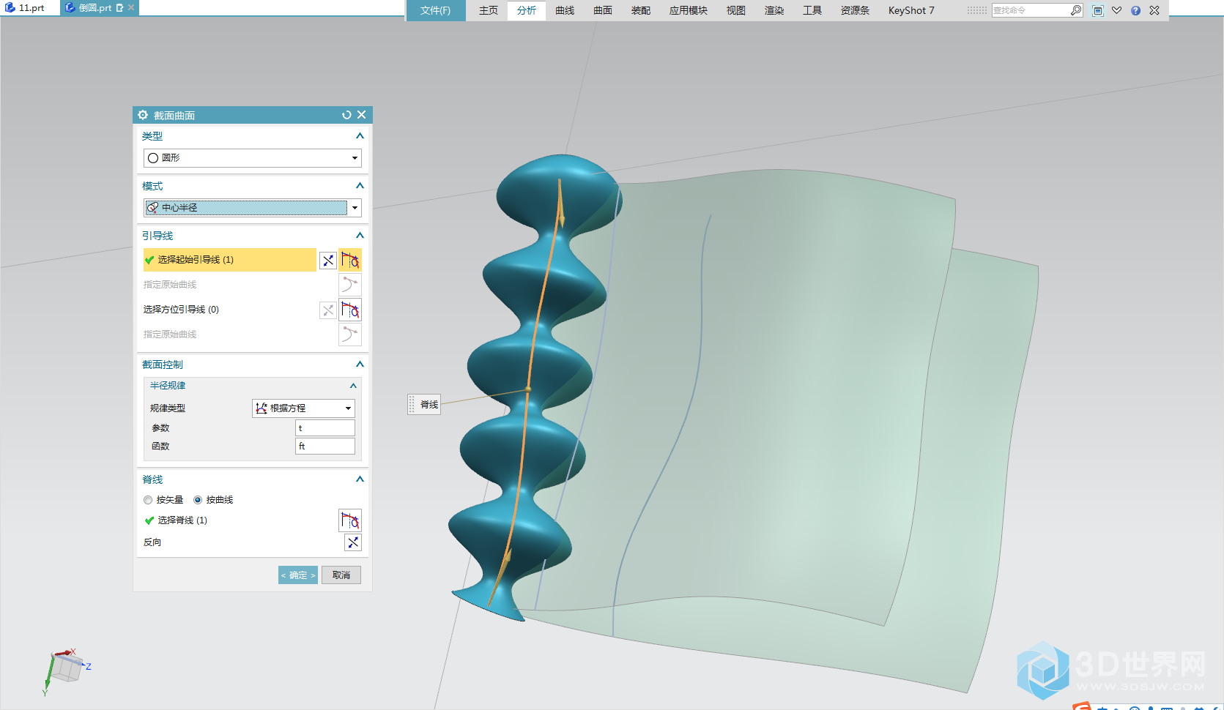This screenshot has height=710, width=1224.
Task: Click the spine point handle on the orange curve
Action: coord(528,389)
